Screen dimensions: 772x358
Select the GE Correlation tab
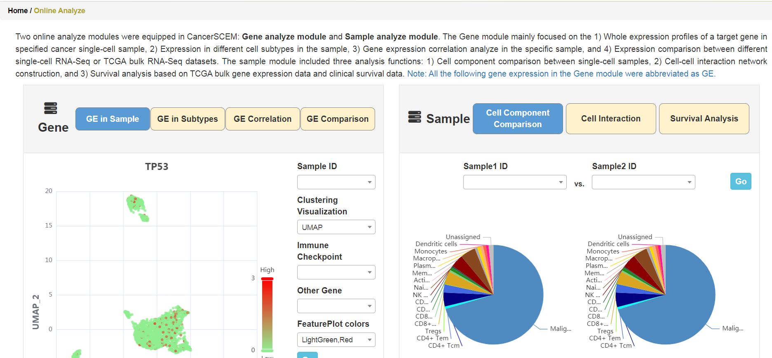(263, 119)
